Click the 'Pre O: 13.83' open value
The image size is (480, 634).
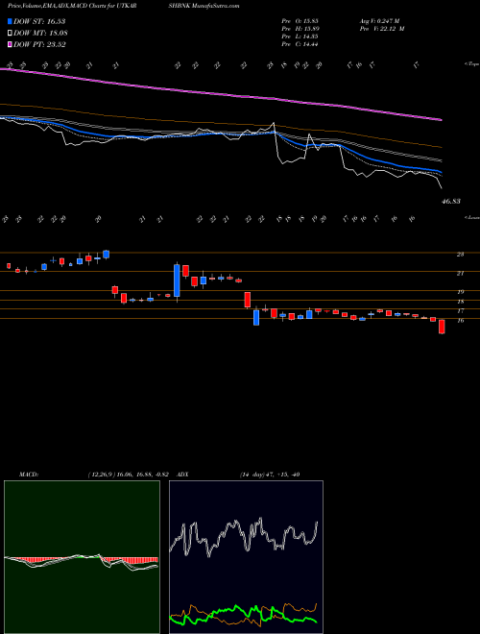pos(300,21)
